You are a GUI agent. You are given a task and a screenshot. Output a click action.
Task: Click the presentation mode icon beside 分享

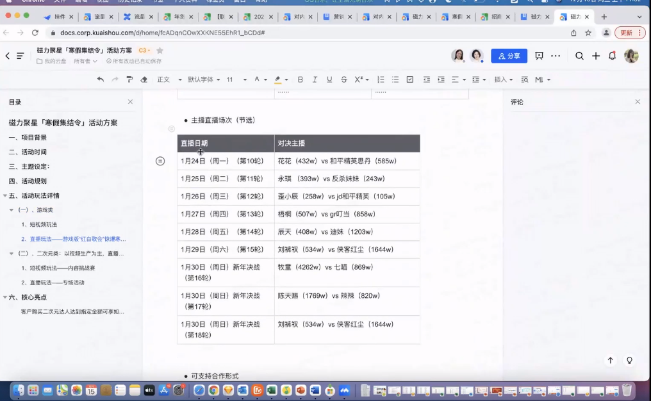pyautogui.click(x=539, y=56)
